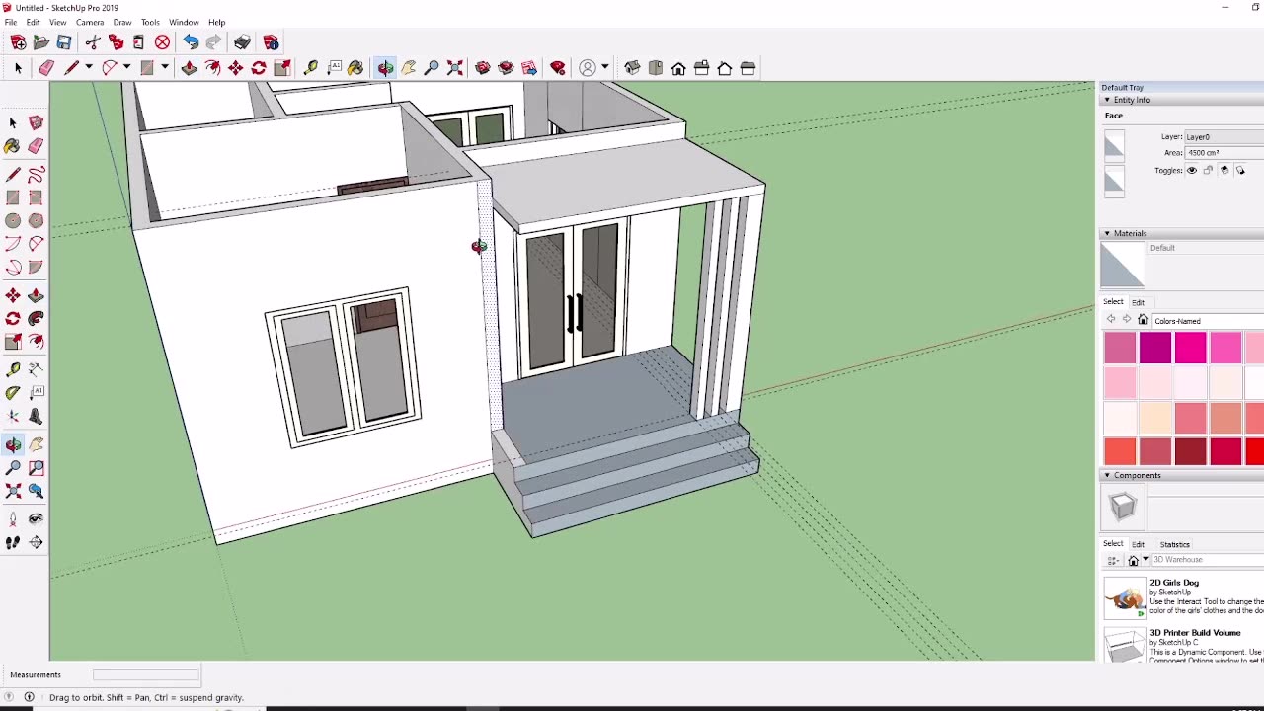Switch to Iso view house icon
The height and width of the screenshot is (711, 1264).
(x=632, y=68)
